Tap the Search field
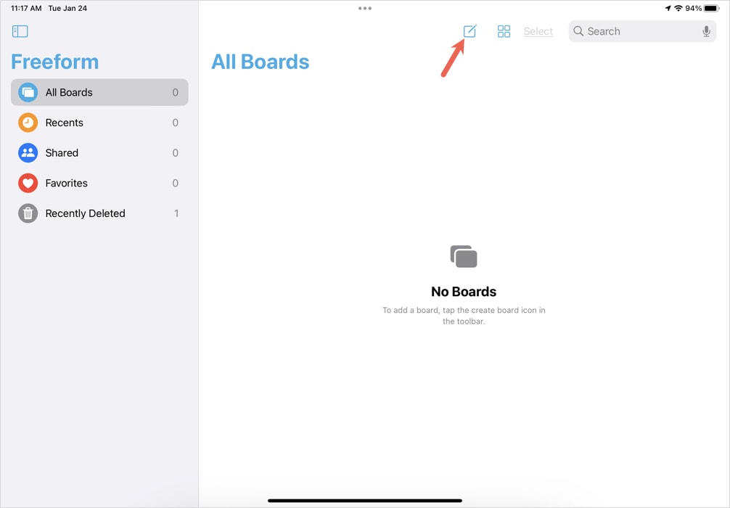Screen dimensions: 730x508 pos(631,31)
